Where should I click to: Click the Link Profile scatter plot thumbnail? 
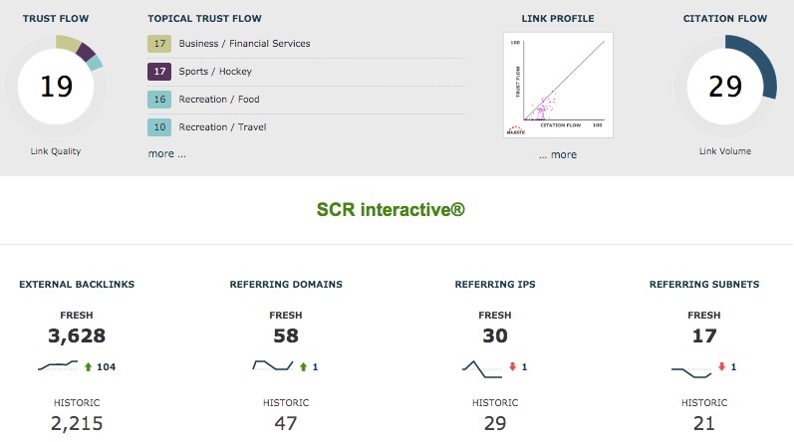click(558, 85)
